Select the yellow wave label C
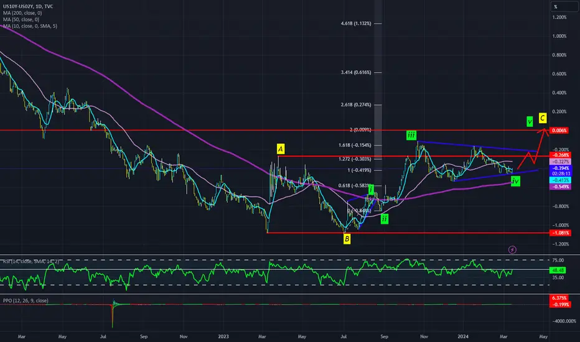580x342 pixels. [x=542, y=118]
